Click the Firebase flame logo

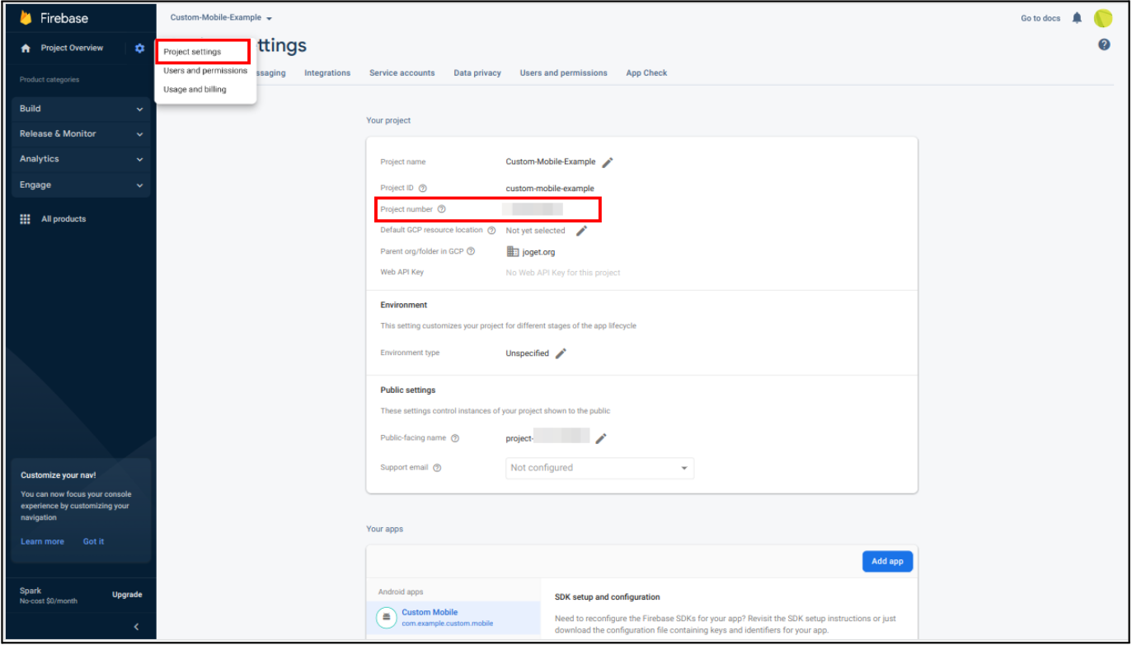[x=26, y=18]
